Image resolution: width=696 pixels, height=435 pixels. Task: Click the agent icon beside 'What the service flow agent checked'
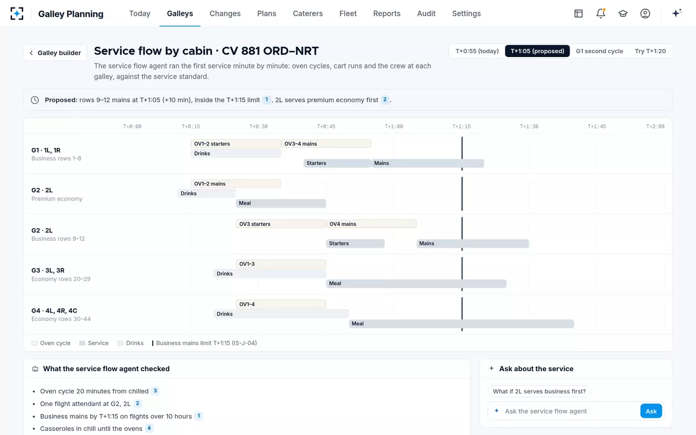pyautogui.click(x=35, y=369)
